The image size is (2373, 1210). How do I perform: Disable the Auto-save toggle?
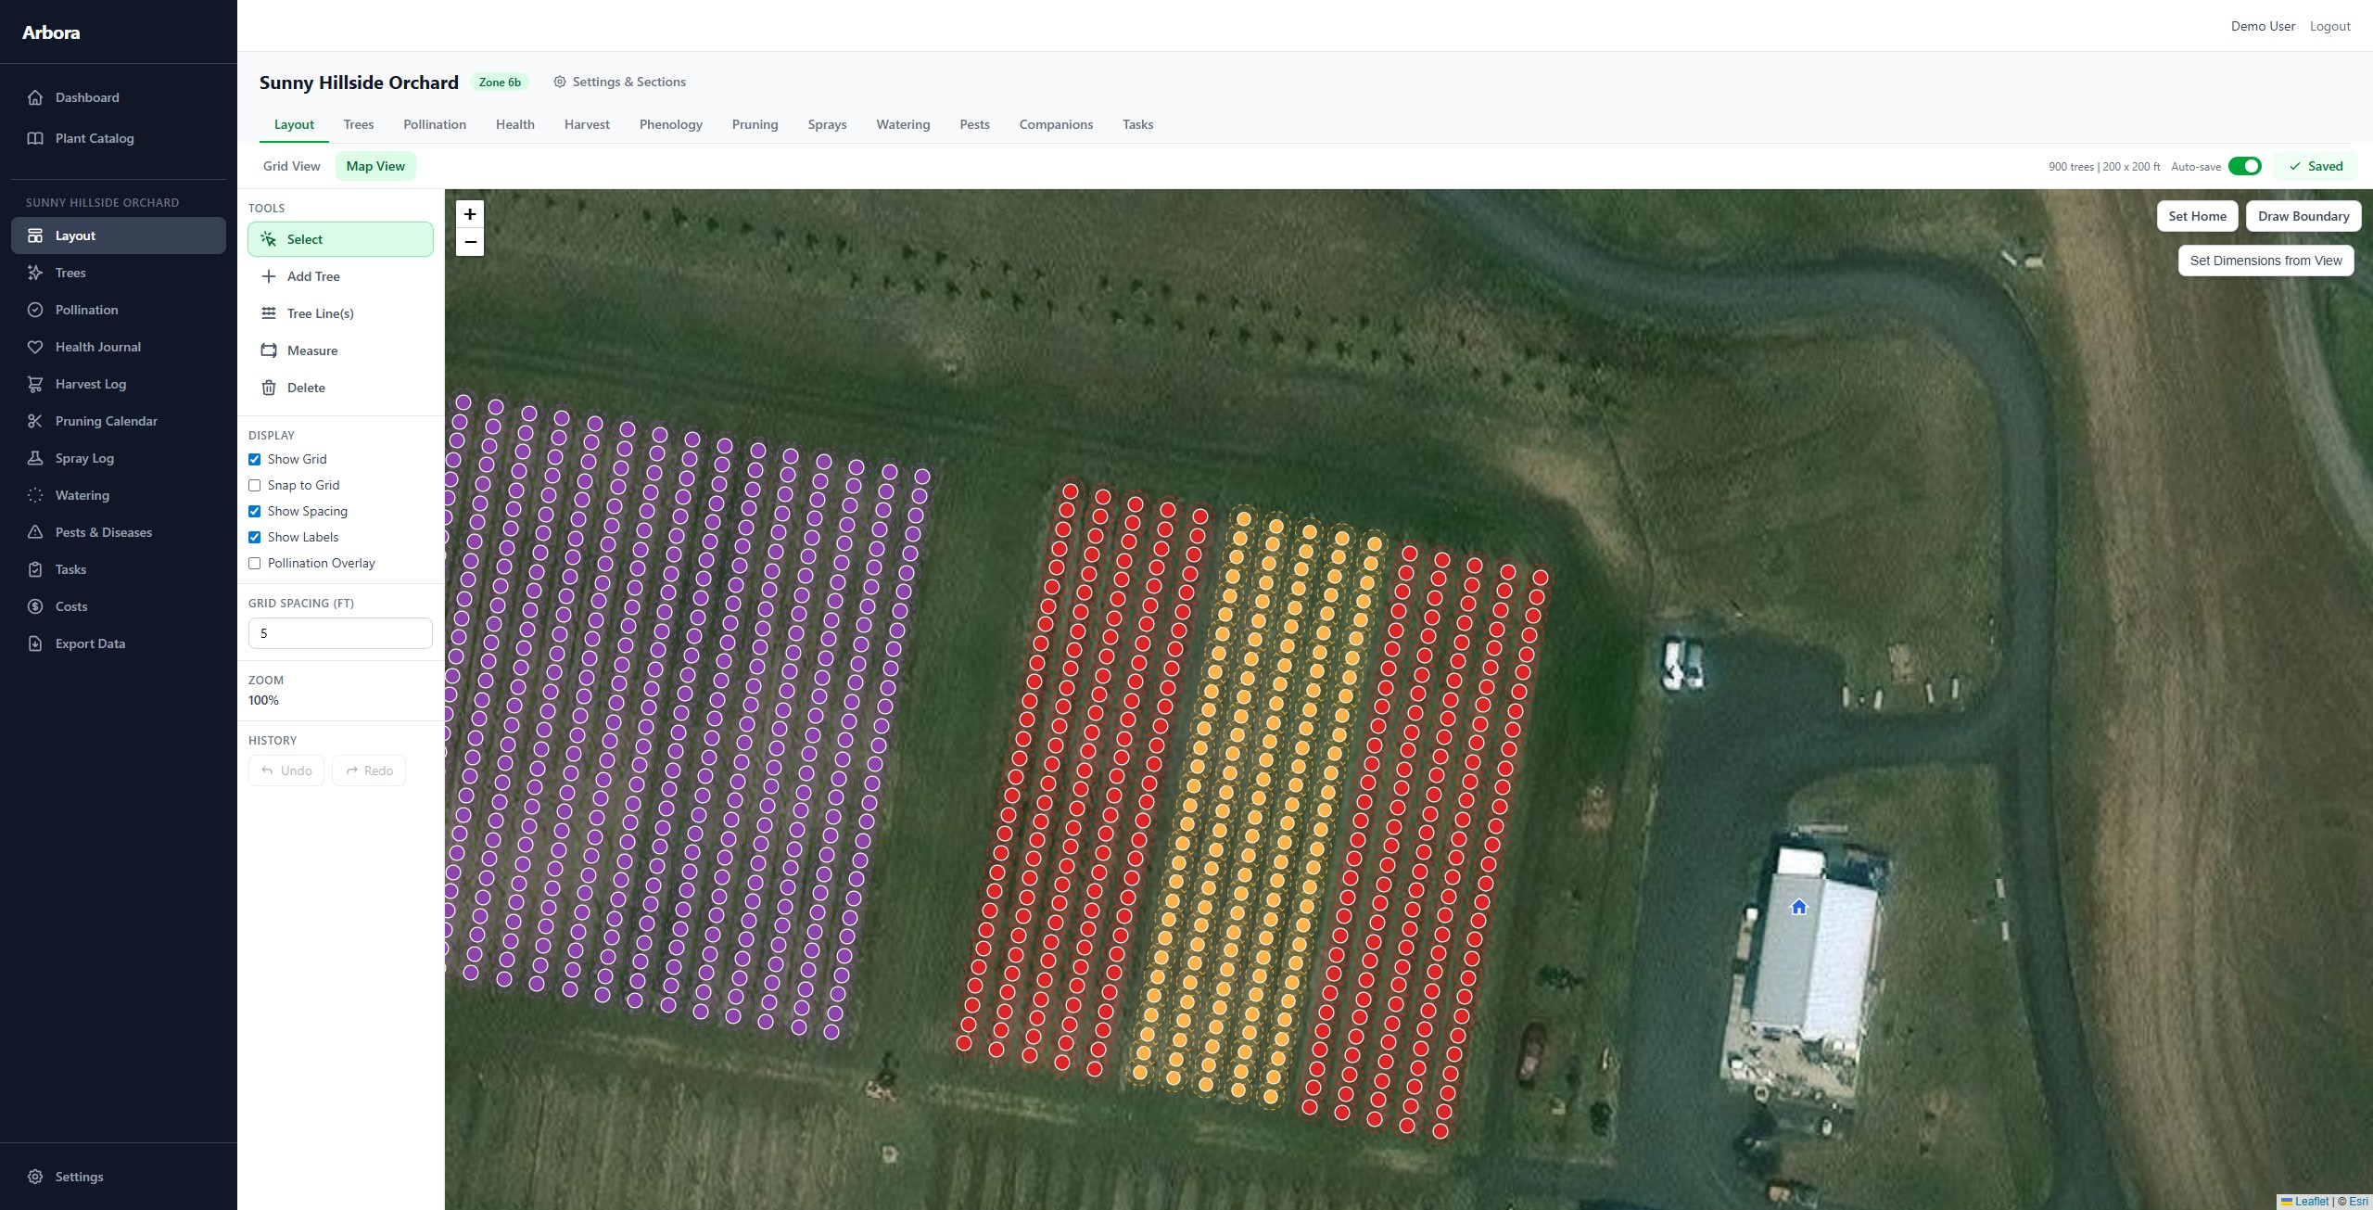[x=2245, y=166]
